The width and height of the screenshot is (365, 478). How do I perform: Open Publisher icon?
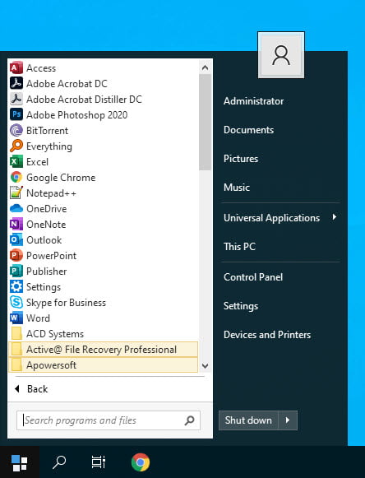click(16, 271)
